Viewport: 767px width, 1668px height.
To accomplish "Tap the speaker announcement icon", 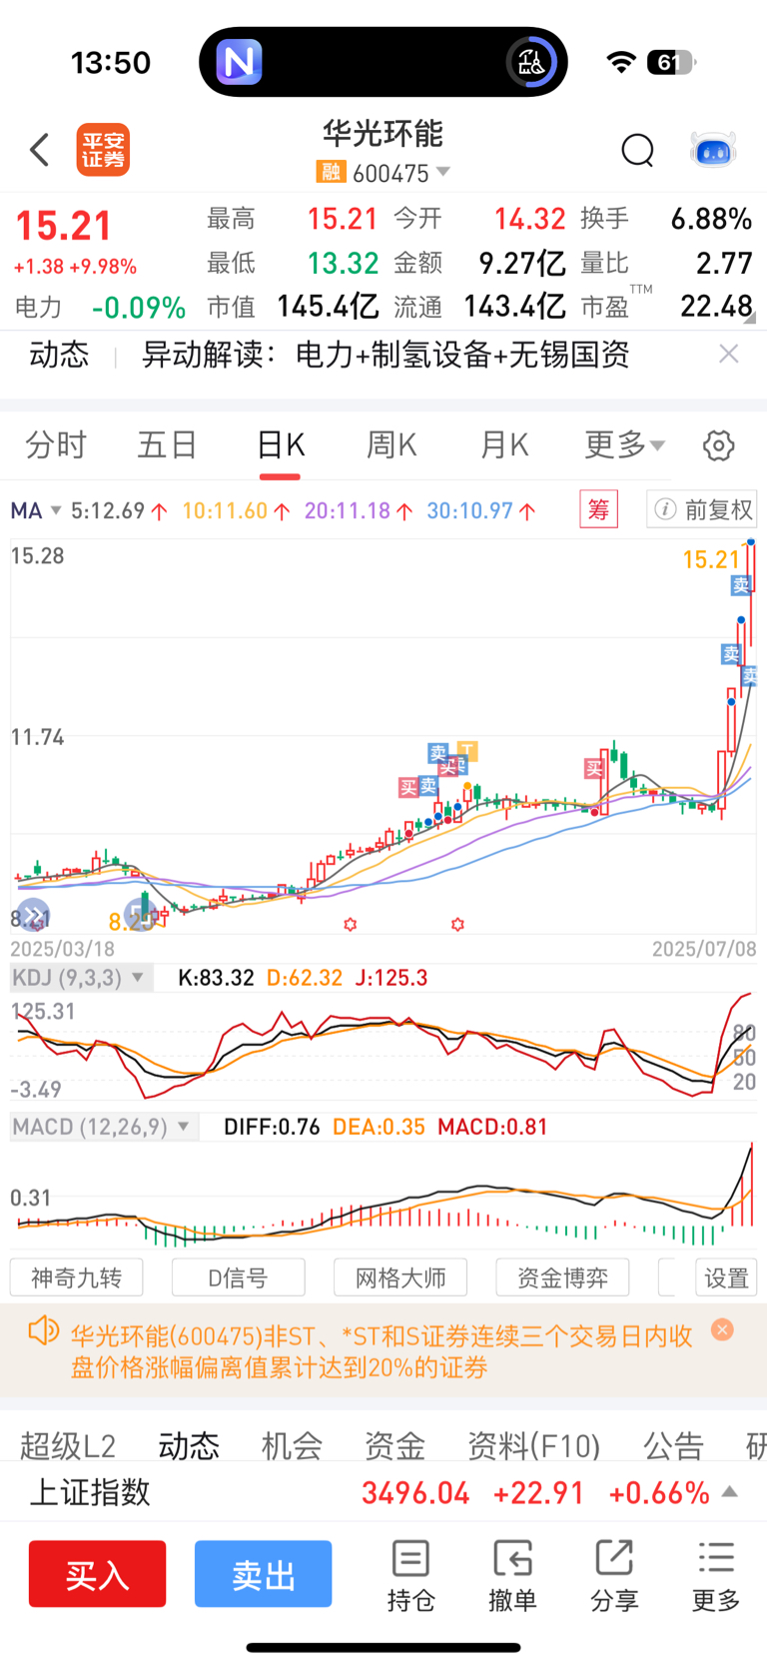I will pos(42,1331).
